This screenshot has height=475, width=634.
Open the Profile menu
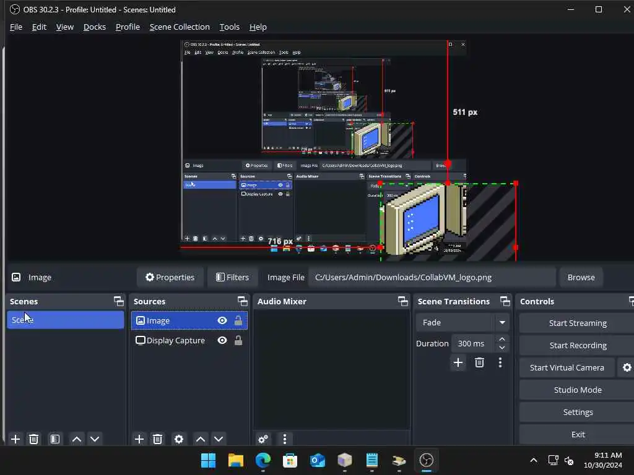pos(128,27)
